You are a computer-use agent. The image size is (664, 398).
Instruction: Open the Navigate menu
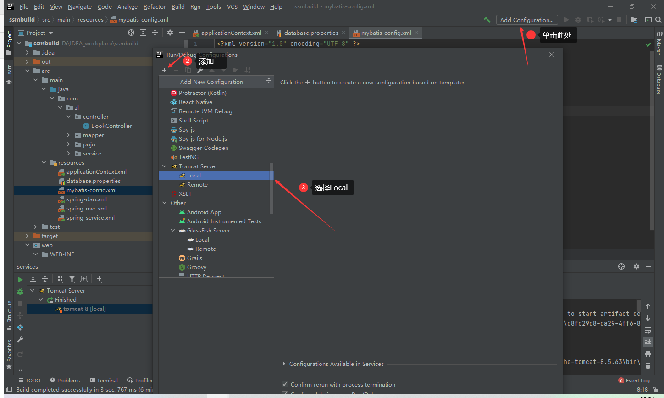[x=79, y=6]
